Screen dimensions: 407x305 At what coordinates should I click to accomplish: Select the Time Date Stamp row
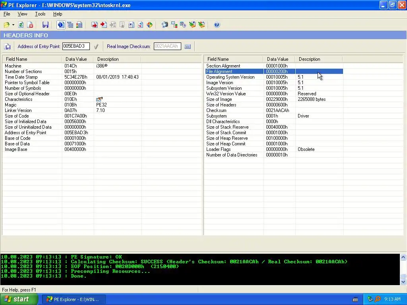pos(72,77)
